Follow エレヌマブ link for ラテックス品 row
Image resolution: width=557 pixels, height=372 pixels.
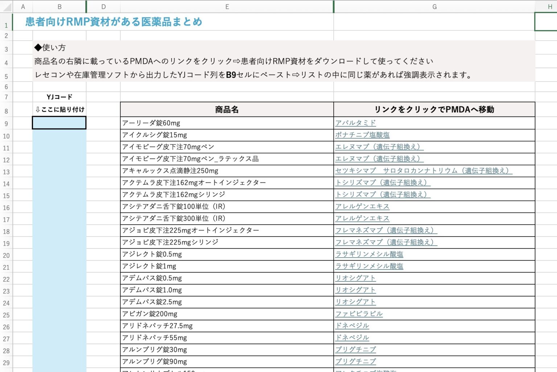tap(379, 158)
